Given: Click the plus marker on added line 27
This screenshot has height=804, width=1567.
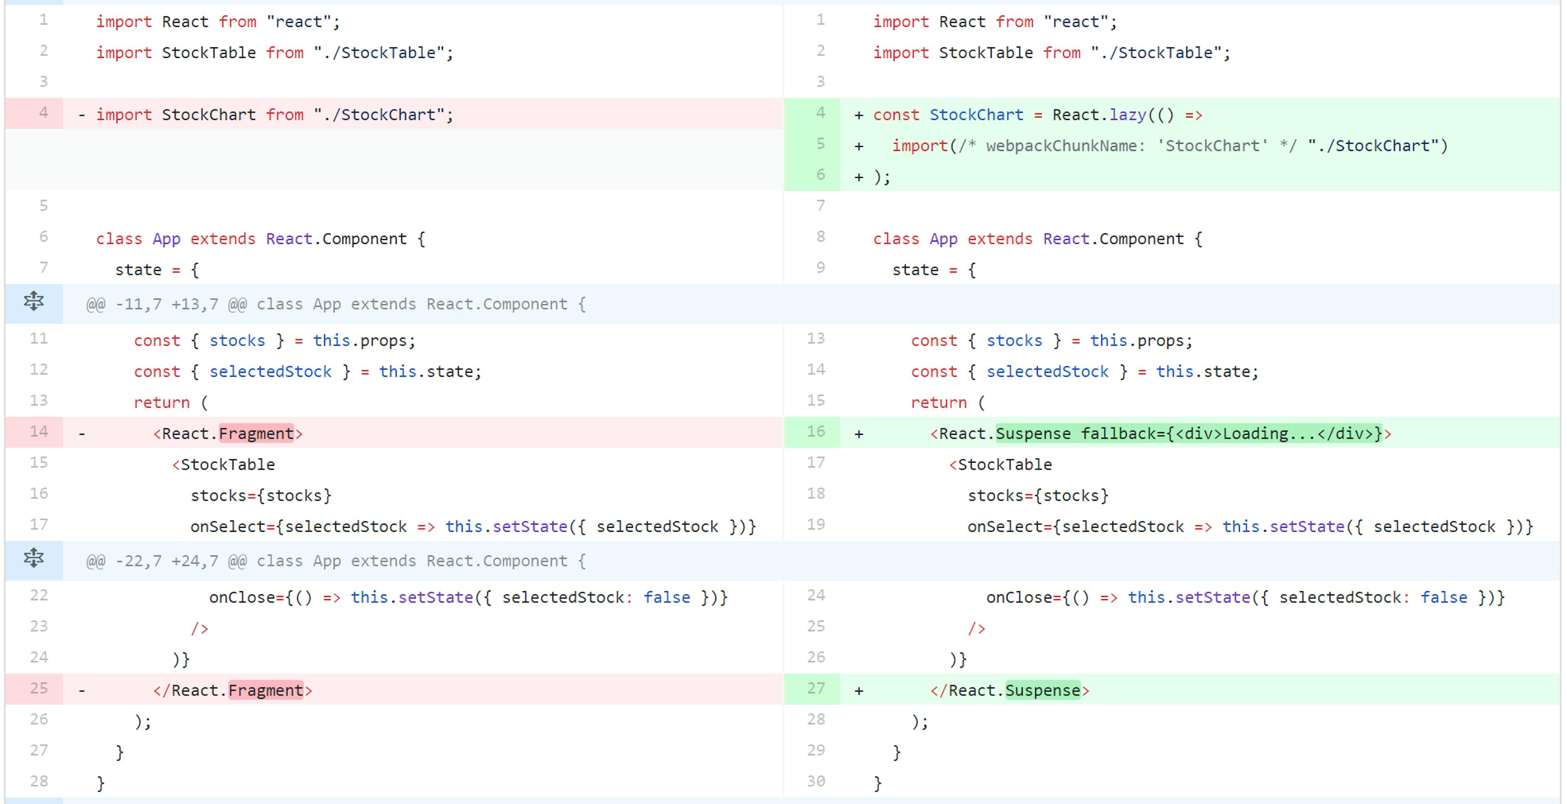Looking at the screenshot, I should point(858,691).
